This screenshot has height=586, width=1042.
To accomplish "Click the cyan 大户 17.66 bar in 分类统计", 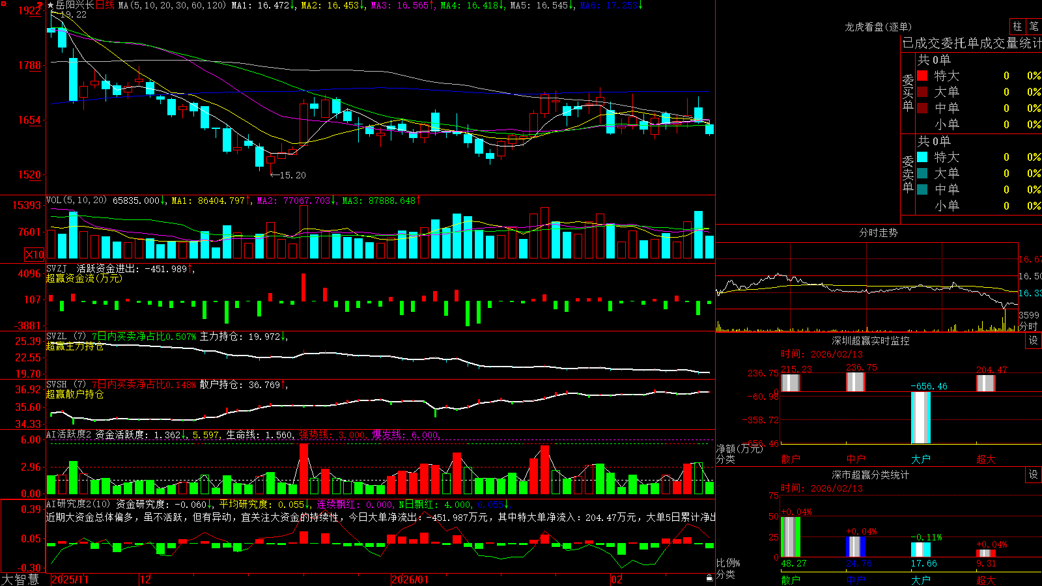I will pos(921,550).
